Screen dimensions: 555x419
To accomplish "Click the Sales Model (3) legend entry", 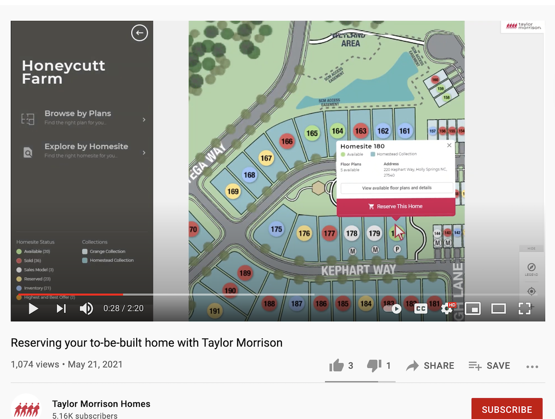I will (35, 270).
